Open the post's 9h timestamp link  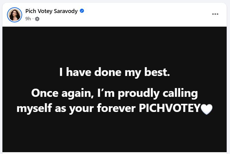pyautogui.click(x=28, y=19)
